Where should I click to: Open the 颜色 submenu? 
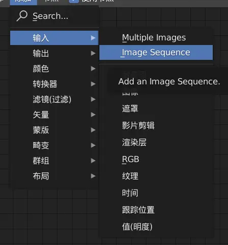55,69
